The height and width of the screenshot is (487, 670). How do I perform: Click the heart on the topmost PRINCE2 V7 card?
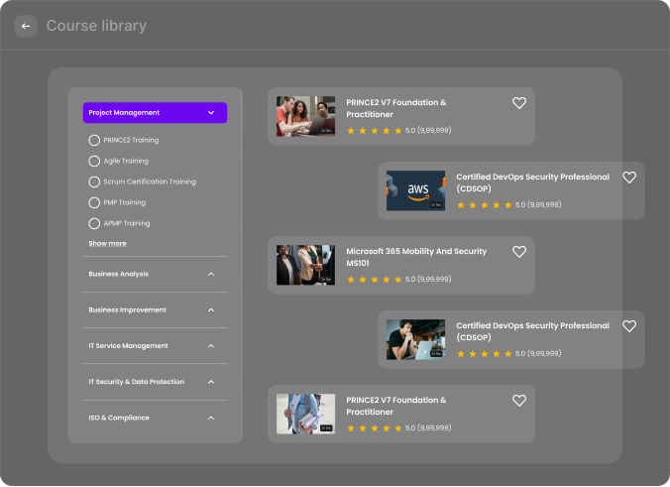pos(519,103)
